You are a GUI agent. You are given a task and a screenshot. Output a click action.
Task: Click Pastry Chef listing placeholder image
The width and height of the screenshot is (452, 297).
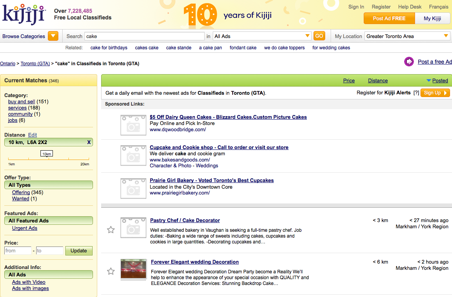133,228
